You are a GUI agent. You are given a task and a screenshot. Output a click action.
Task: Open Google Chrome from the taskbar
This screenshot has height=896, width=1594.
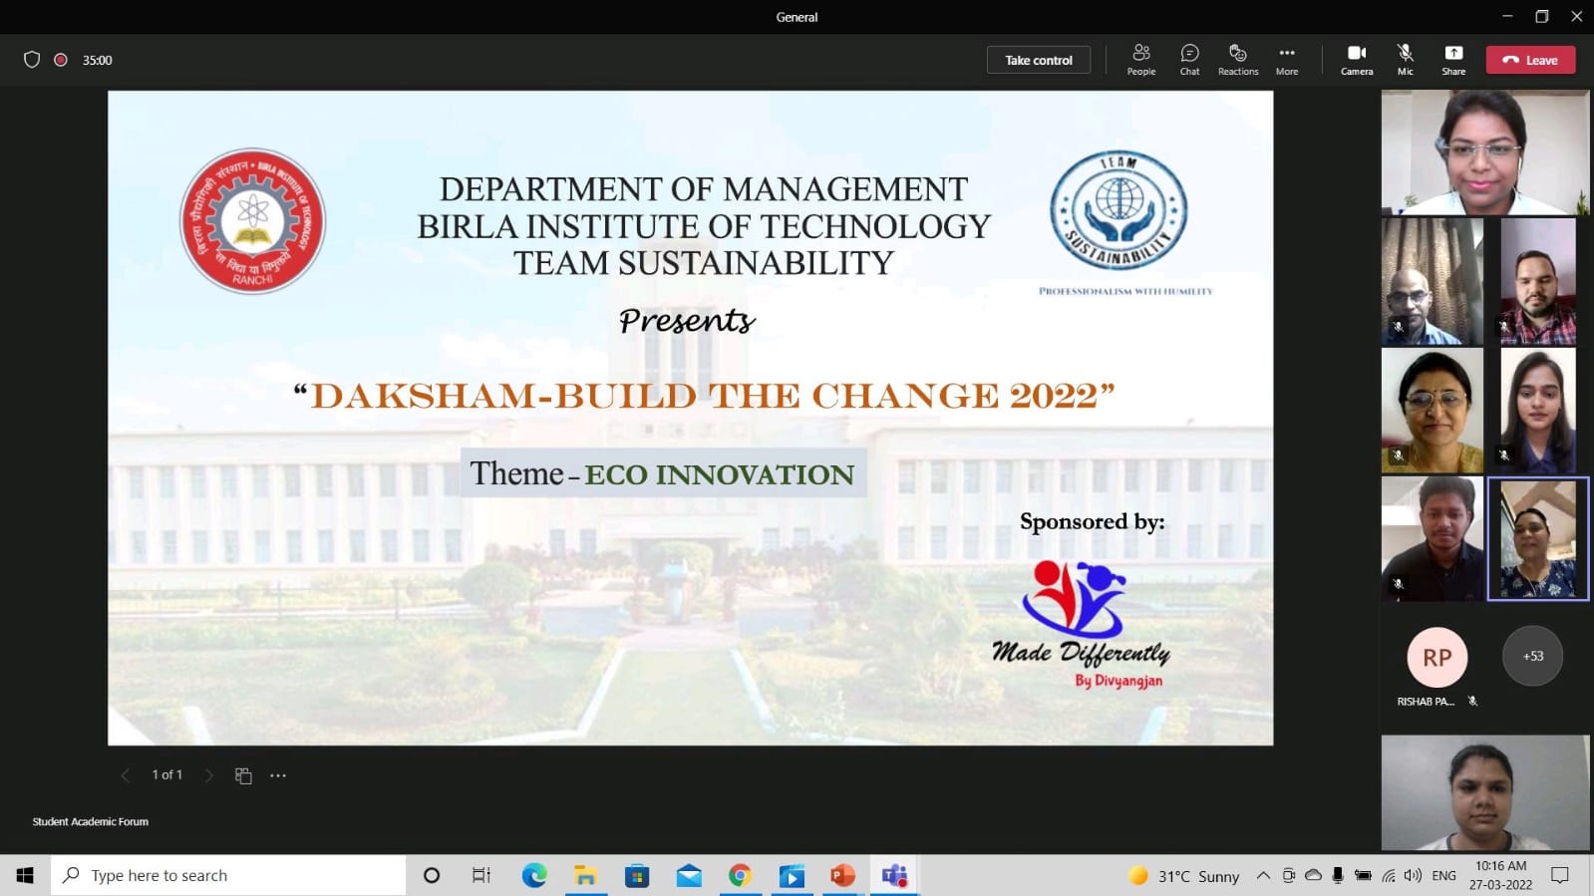click(x=740, y=875)
